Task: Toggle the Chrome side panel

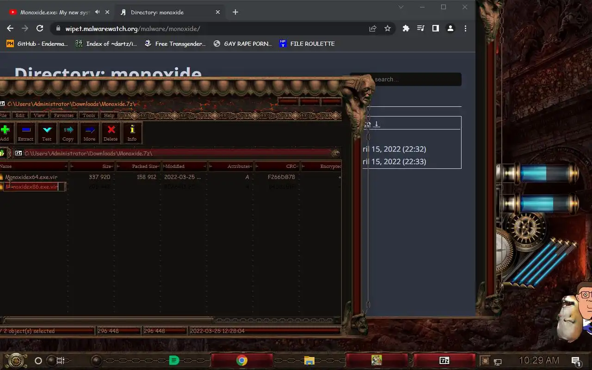Action: pyautogui.click(x=435, y=29)
